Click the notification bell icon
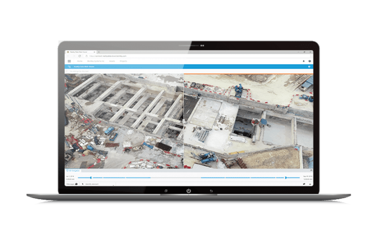Image resolution: width=377 pixels, height=245 pixels. coord(304,61)
